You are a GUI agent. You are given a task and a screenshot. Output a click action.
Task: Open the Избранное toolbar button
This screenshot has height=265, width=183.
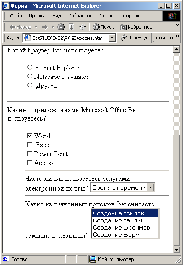[x=136, y=27]
